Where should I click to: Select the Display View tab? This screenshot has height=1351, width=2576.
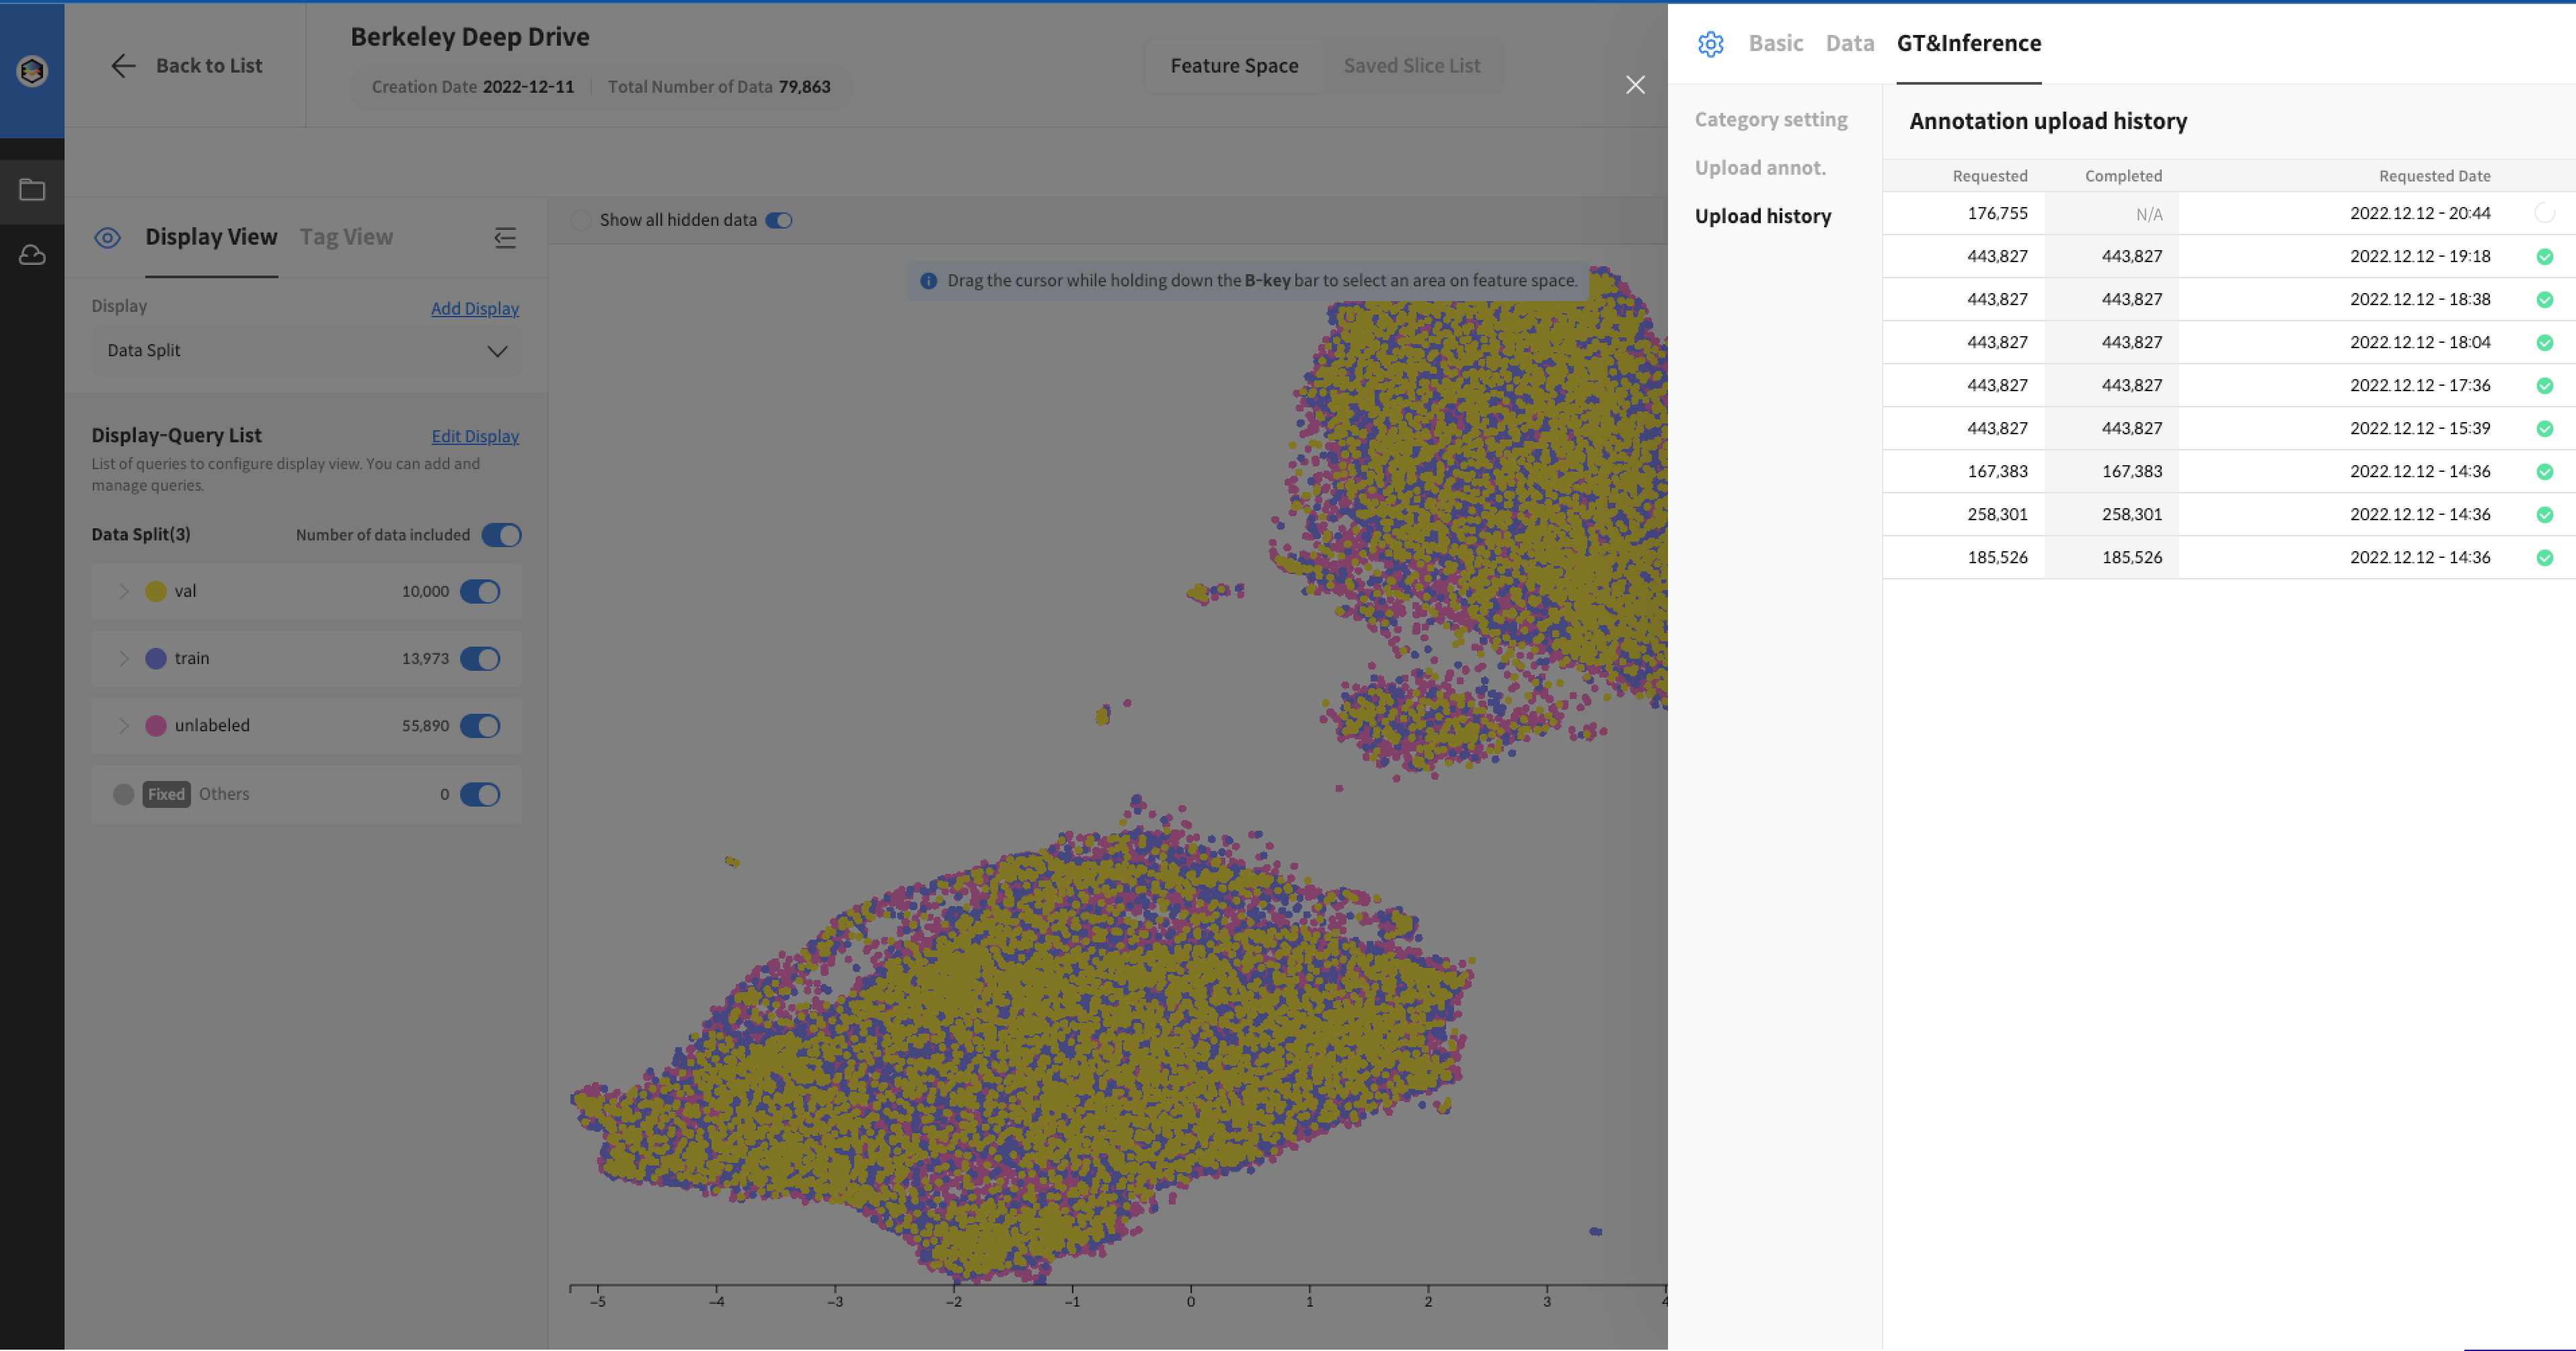pos(211,238)
